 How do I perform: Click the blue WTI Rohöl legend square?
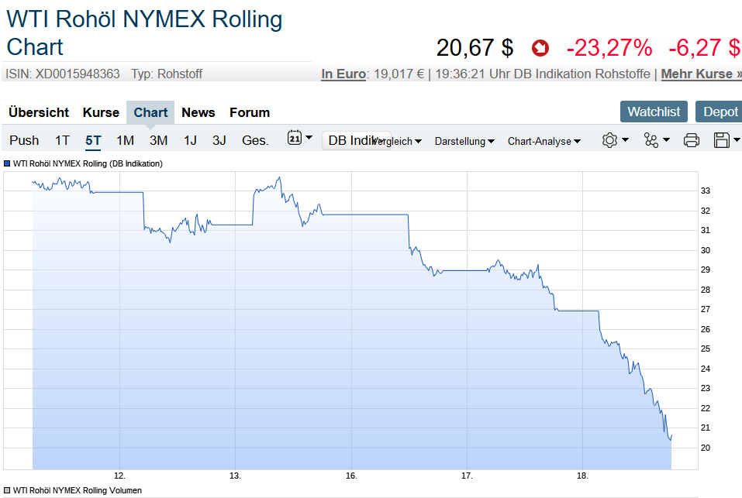point(8,164)
